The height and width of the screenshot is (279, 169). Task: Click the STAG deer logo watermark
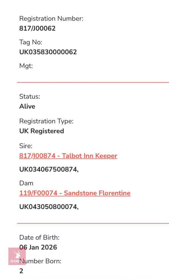17,256
